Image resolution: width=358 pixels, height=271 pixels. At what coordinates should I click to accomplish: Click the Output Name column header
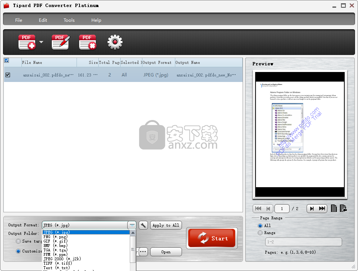coord(209,62)
